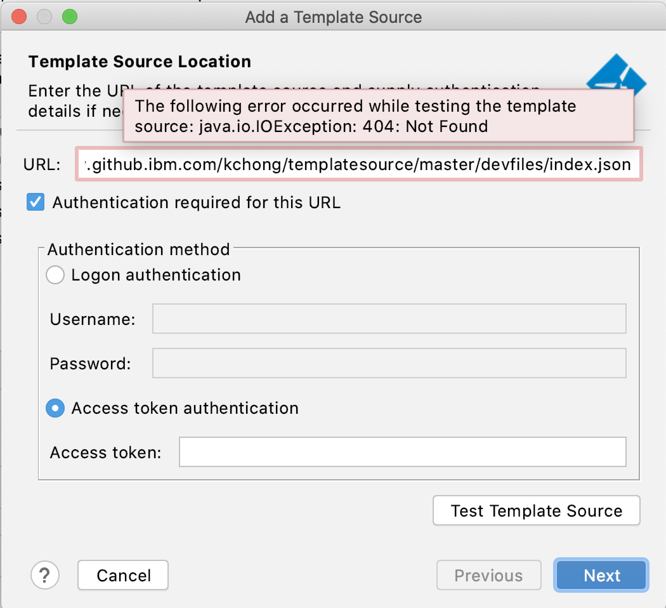Screen dimensions: 666x608
Task: Click the green zoom window button
Action: click(70, 17)
